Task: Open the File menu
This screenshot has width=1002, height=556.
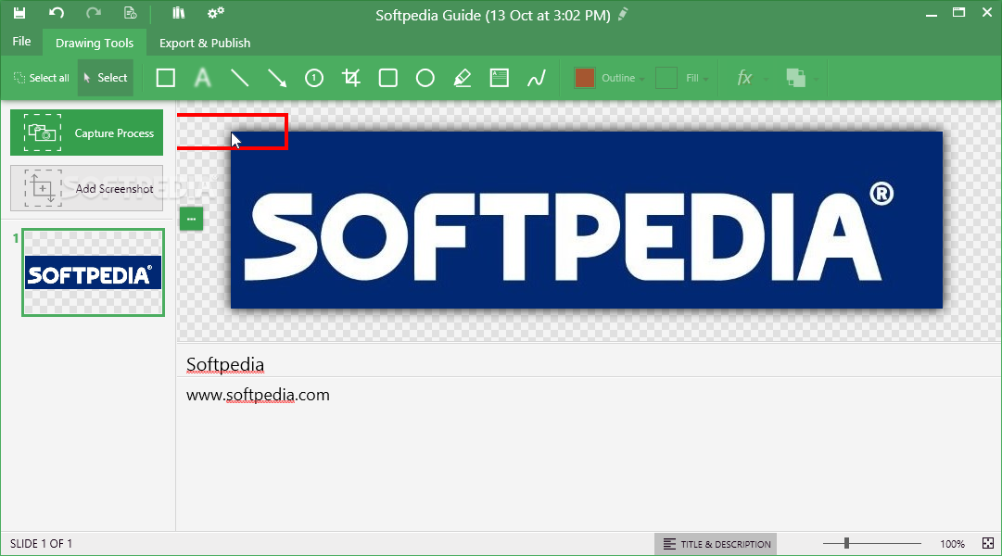Action: 21,42
